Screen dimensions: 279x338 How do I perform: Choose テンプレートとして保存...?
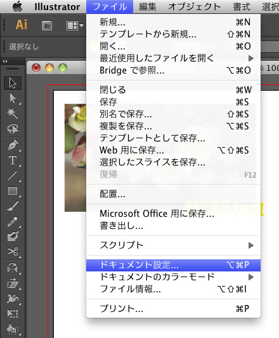[x=173, y=138]
